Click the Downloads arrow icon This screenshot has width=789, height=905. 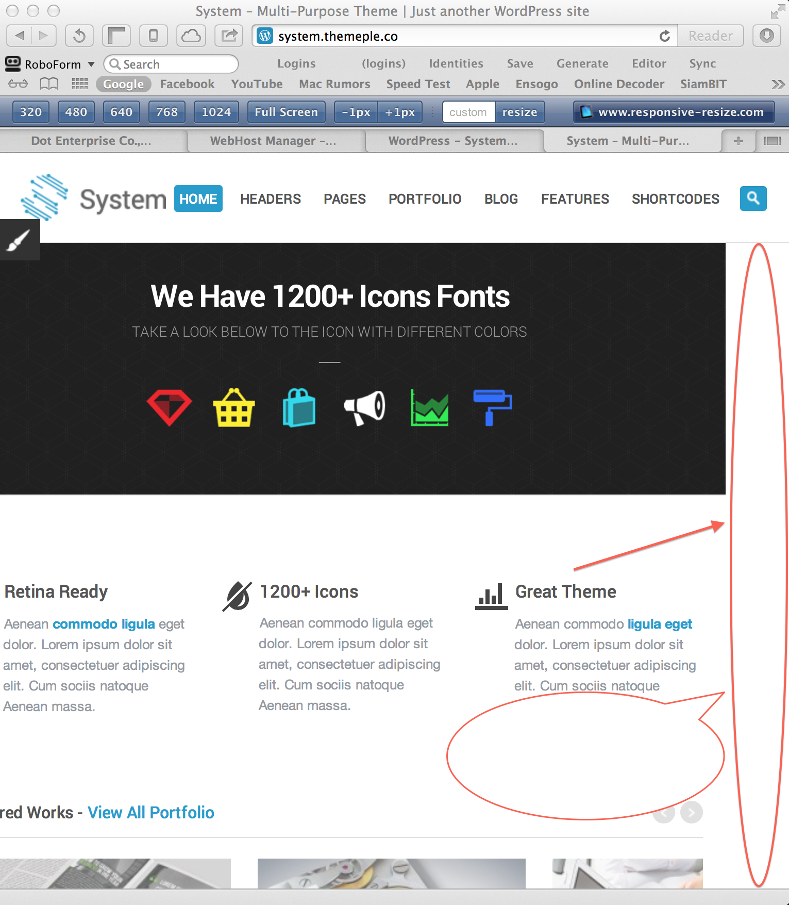click(767, 36)
